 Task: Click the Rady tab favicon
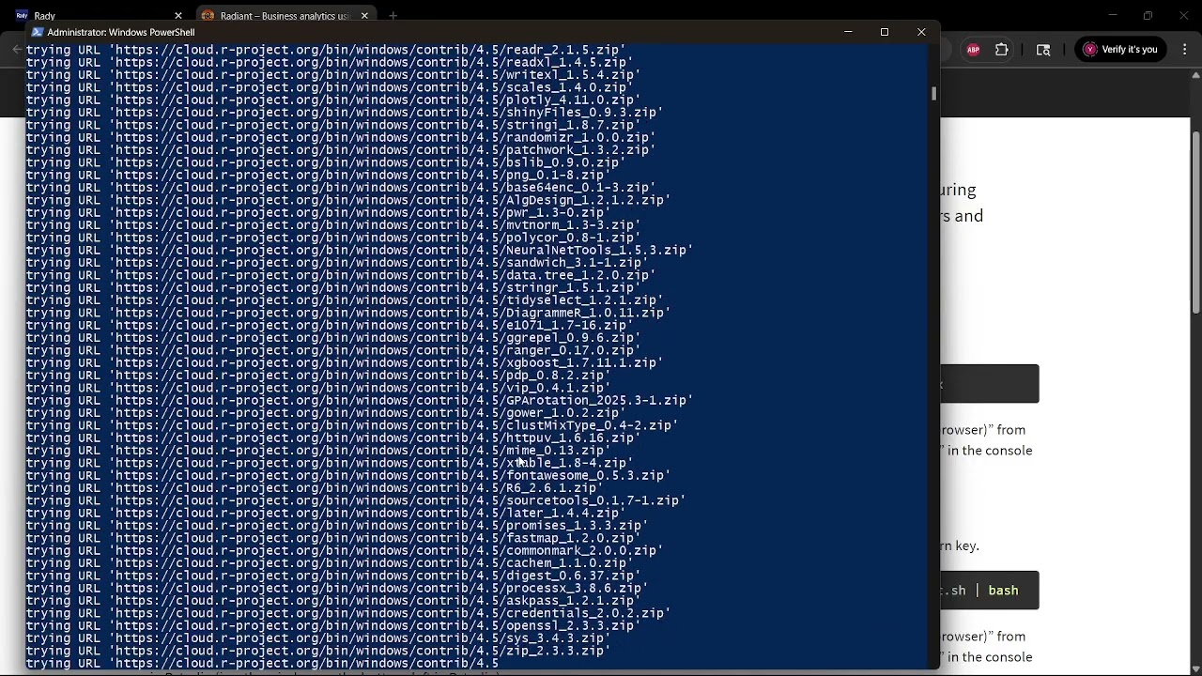pyautogui.click(x=23, y=16)
